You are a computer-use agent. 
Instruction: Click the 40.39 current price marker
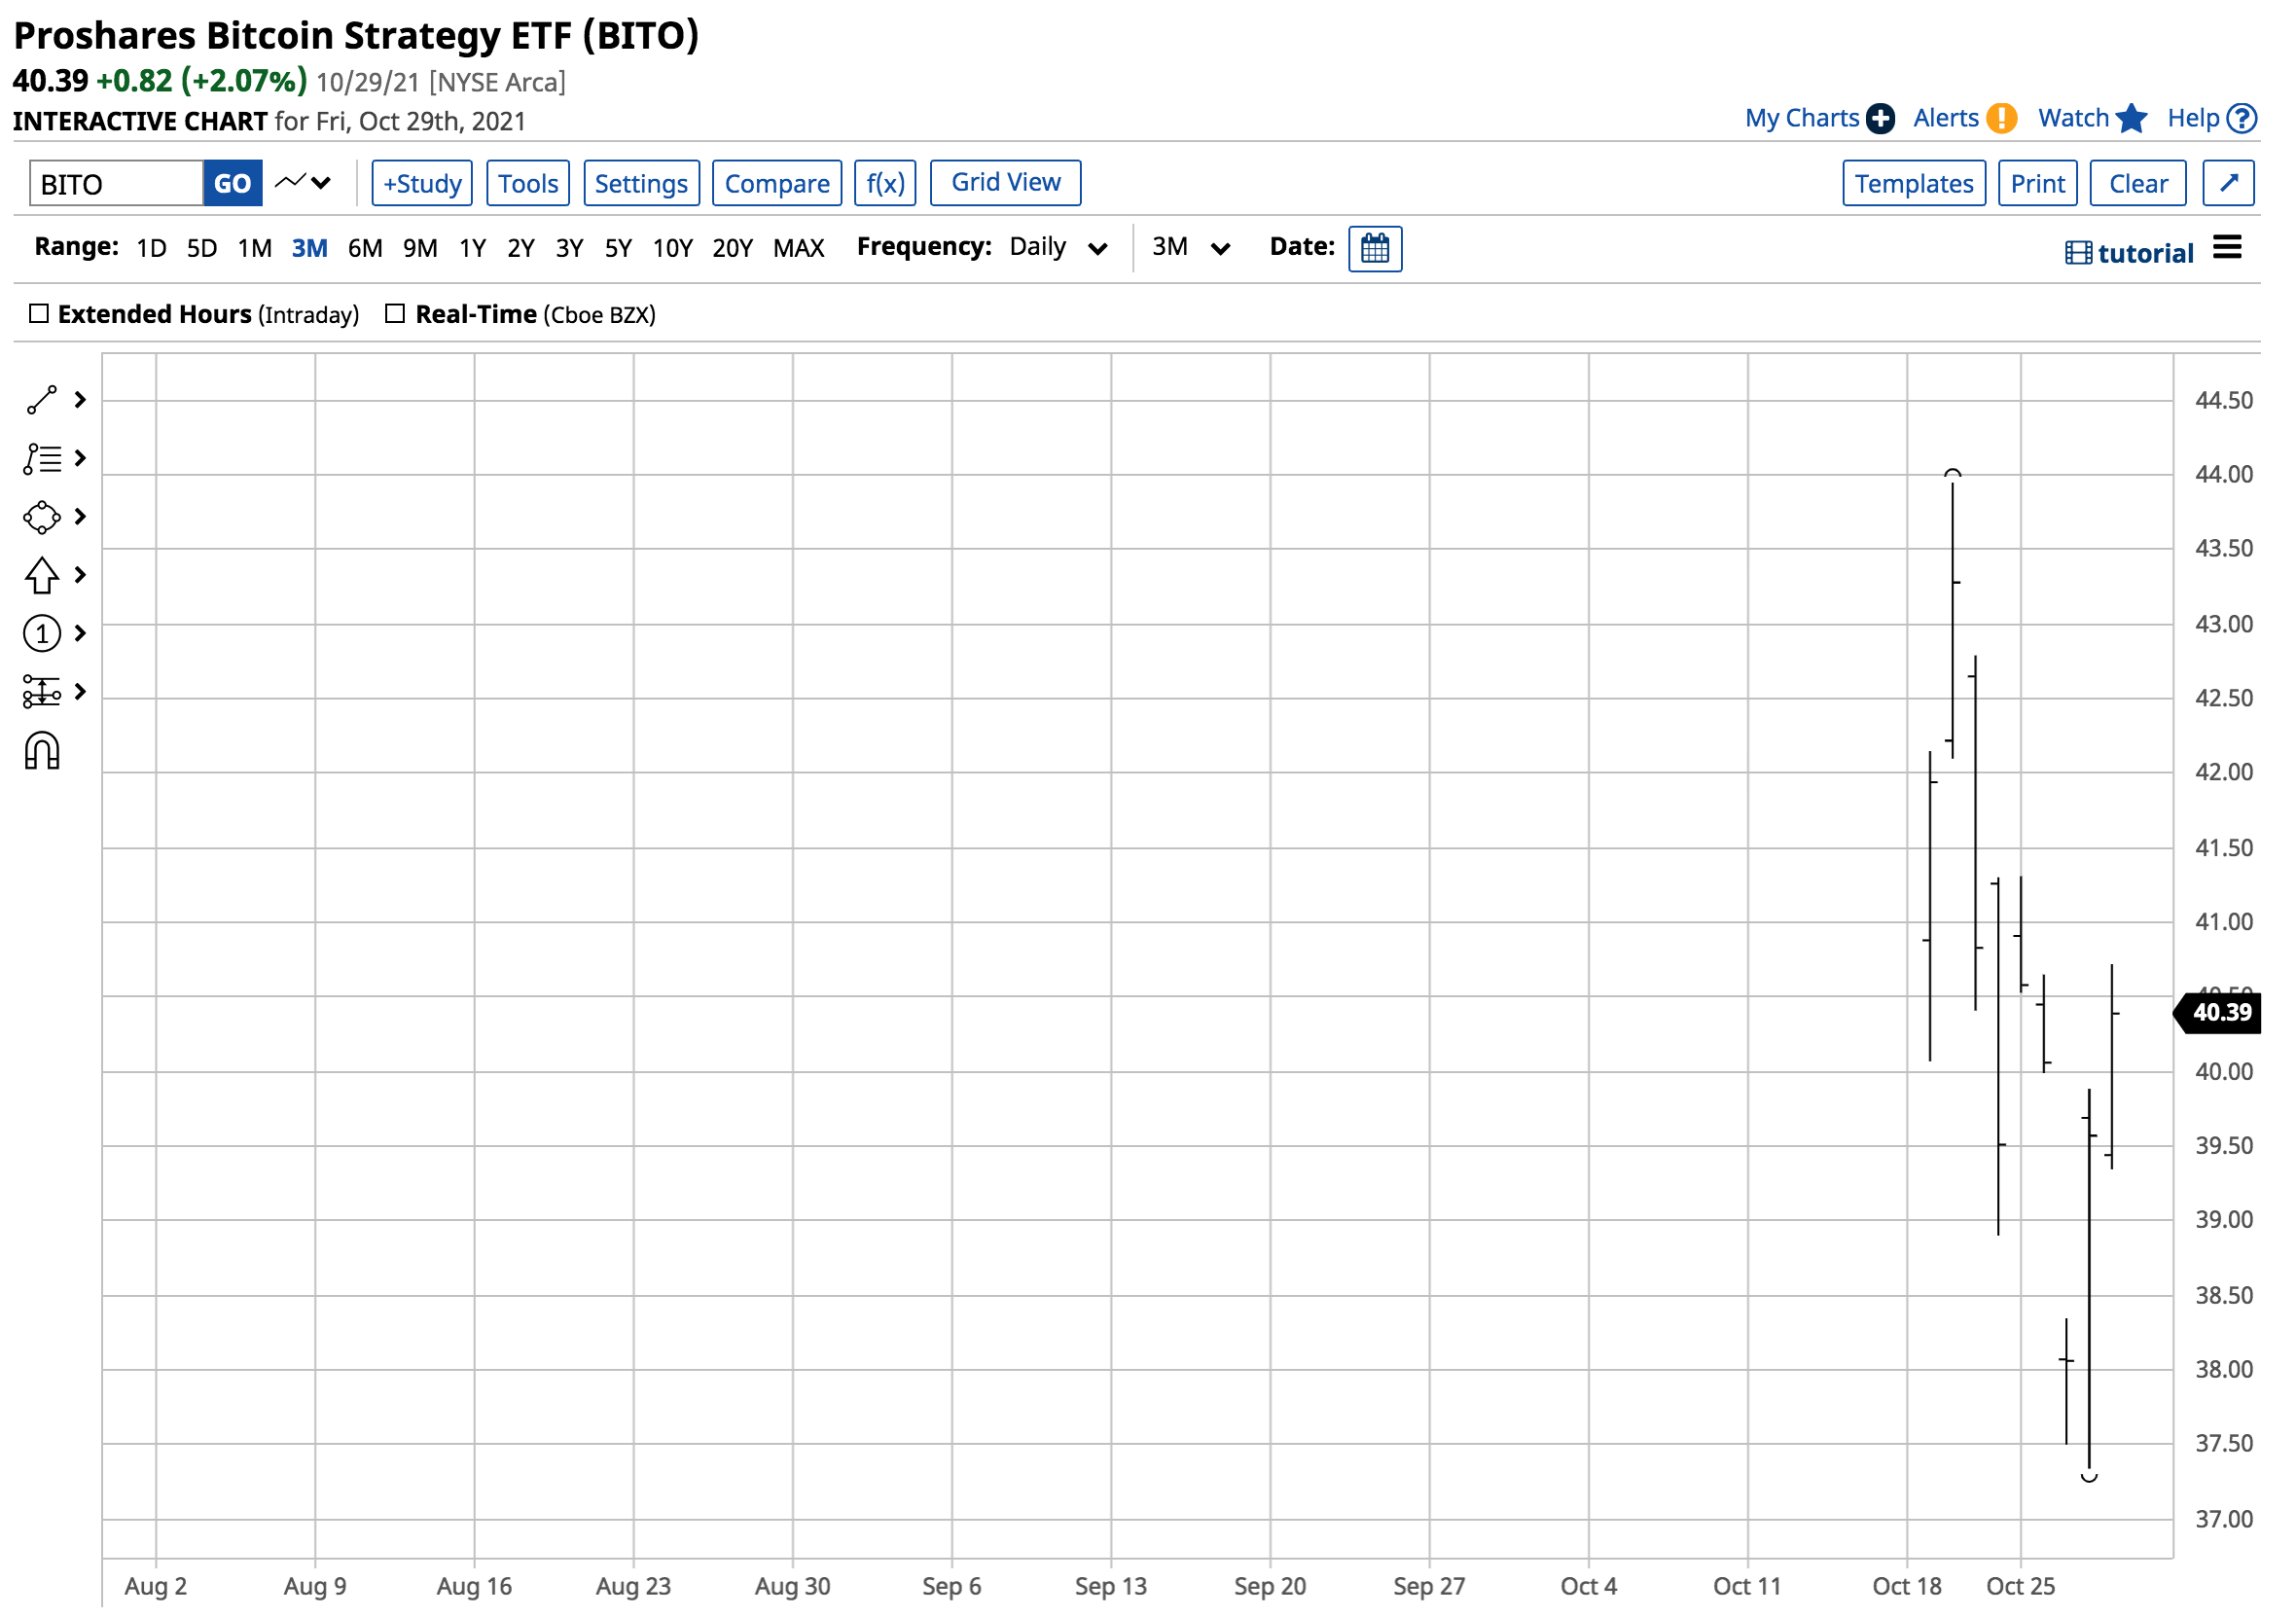pos(2219,1013)
